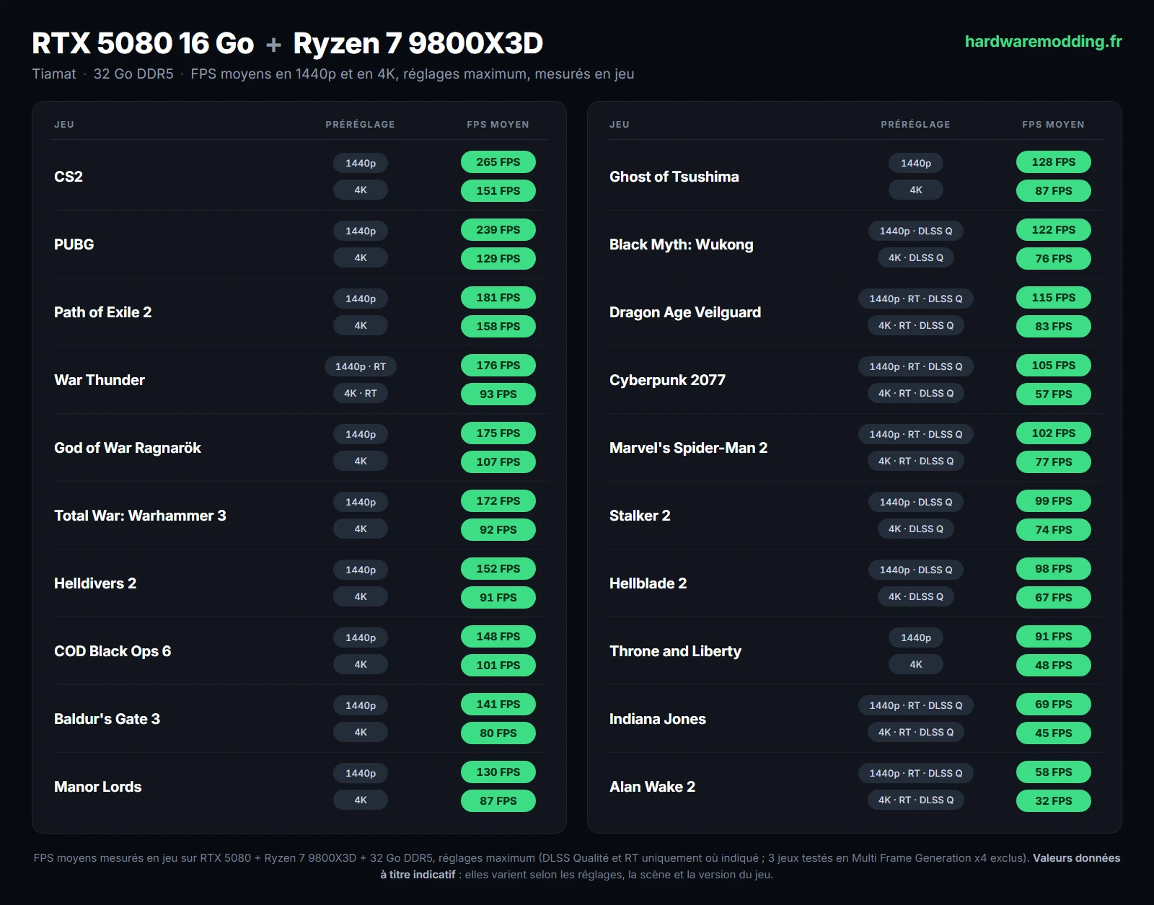Click the 107 FPS badge
The height and width of the screenshot is (905, 1154).
tap(498, 462)
